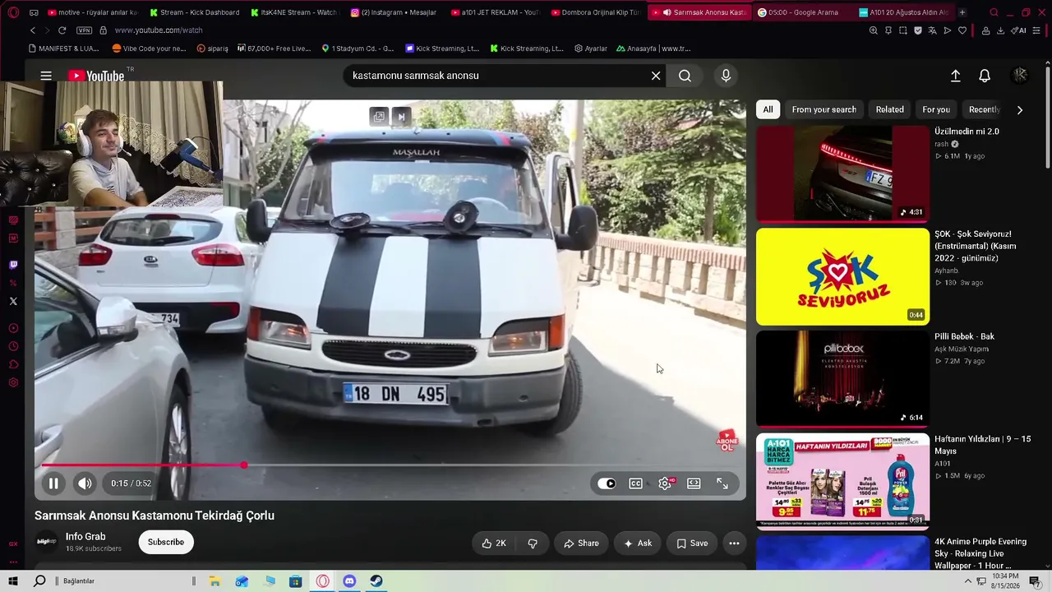
Task: Save video to a playlist
Action: (692, 543)
